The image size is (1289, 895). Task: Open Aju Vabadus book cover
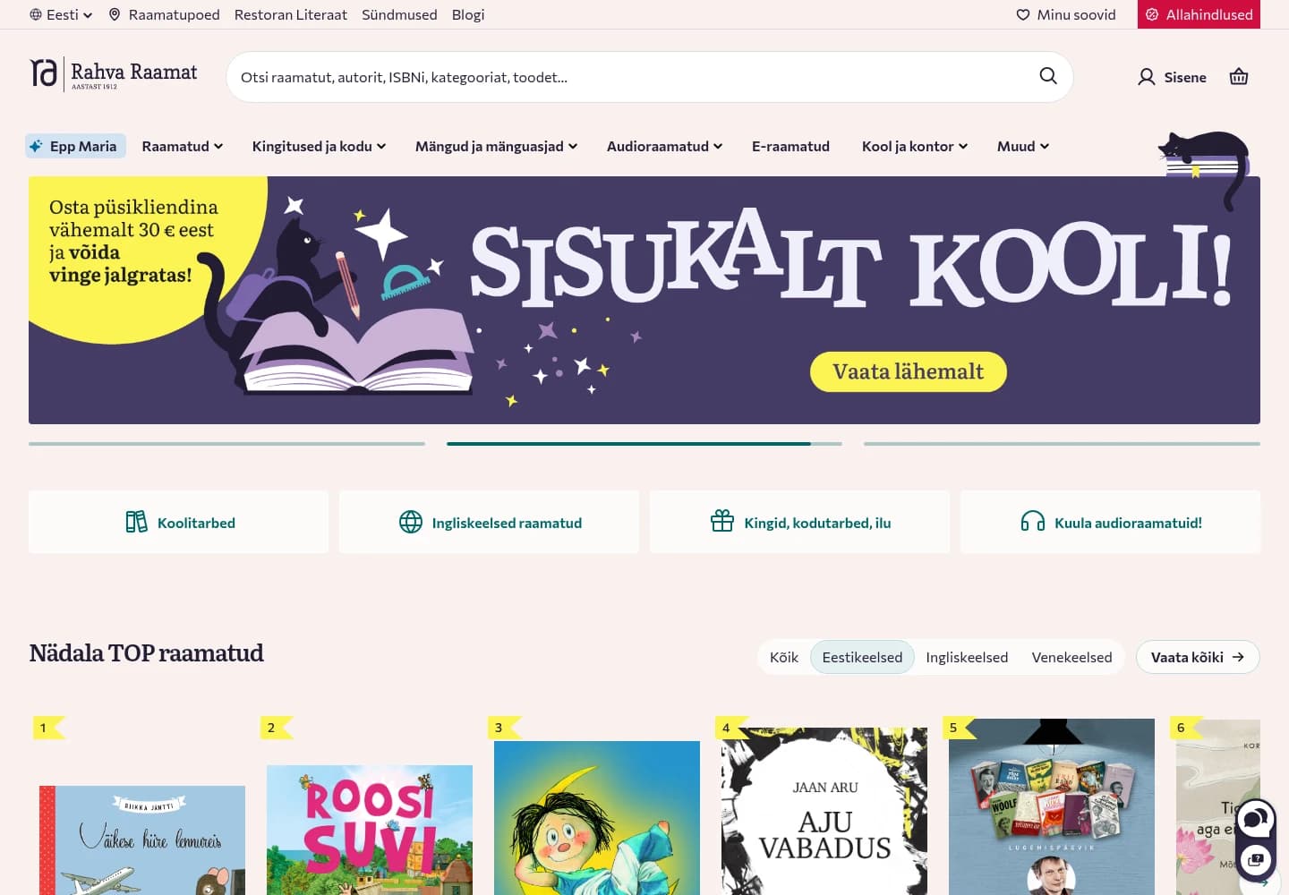point(824,811)
